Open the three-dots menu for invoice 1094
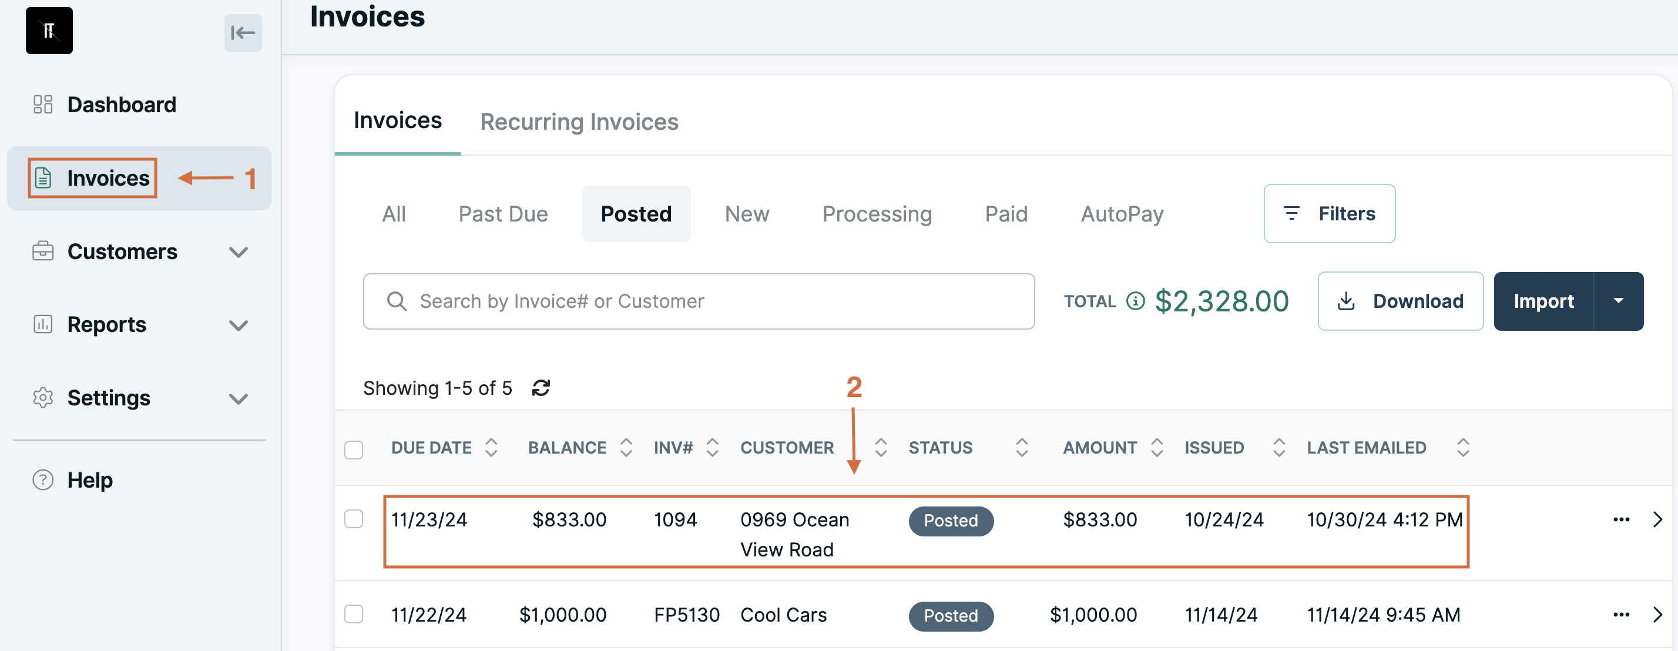Image resolution: width=1678 pixels, height=651 pixels. (1620, 519)
